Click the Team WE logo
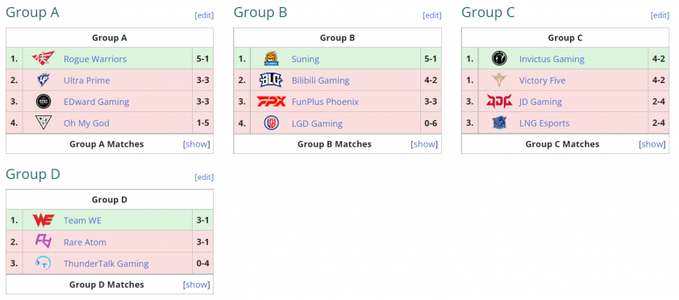Screen dimensions: 679x300 44,220
